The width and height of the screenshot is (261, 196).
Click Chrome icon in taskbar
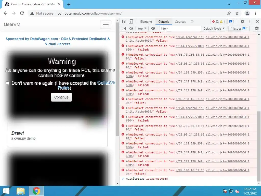(36, 191)
